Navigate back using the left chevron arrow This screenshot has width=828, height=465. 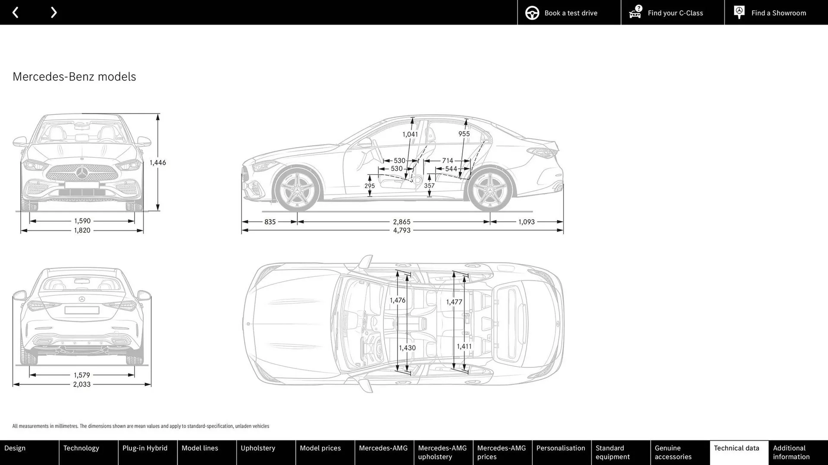click(16, 12)
